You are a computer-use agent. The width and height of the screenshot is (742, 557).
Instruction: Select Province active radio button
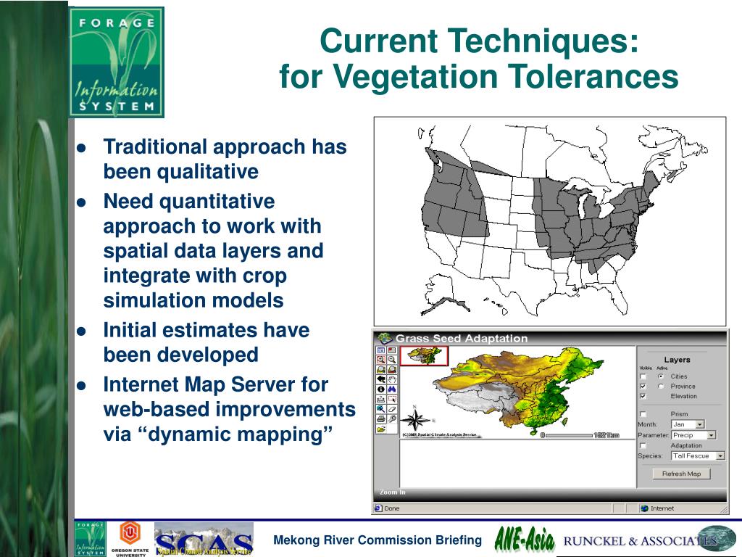661,387
